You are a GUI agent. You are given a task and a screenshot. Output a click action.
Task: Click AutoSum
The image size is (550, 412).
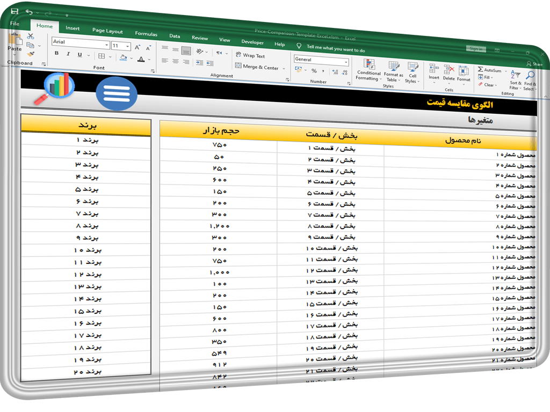490,70
